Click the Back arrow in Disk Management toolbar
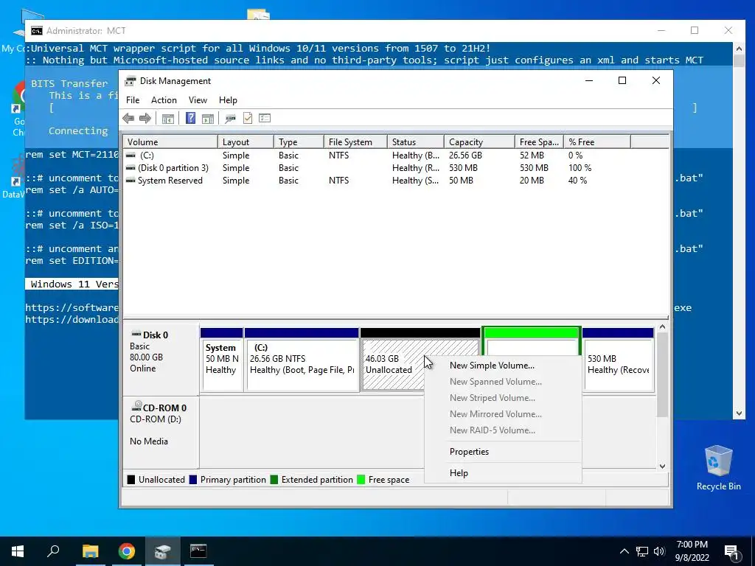Screen dimensions: 755x566 click(128, 119)
